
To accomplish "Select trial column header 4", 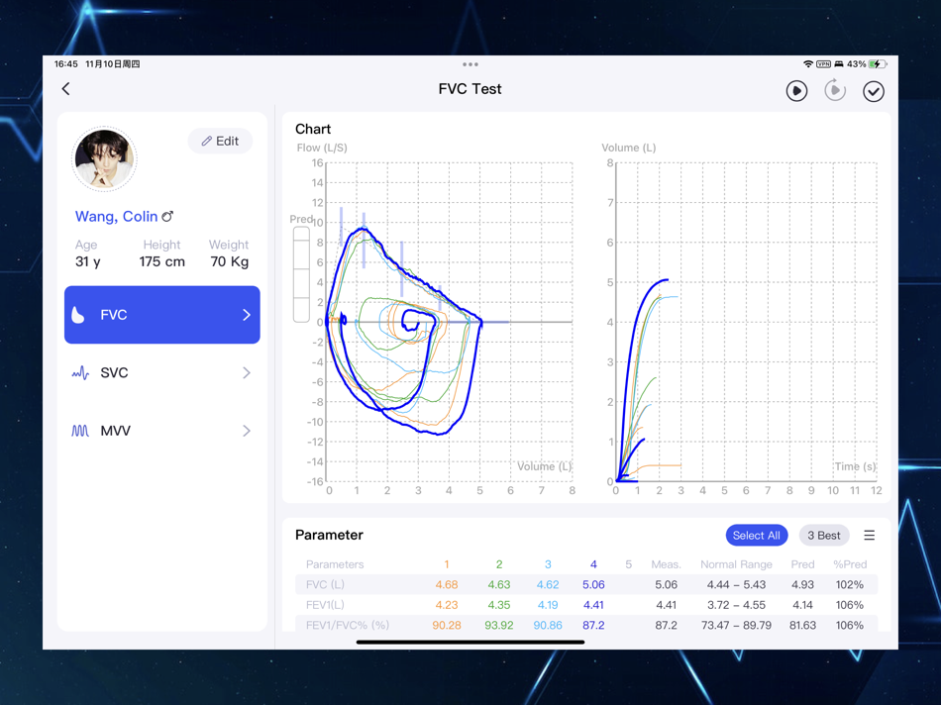I will coord(593,564).
